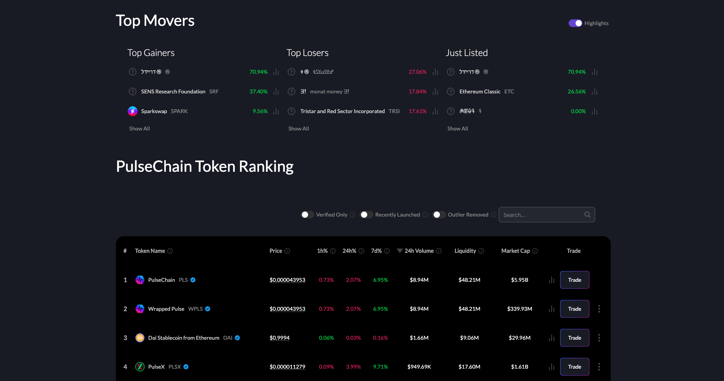Click the search magnifier icon
Viewport: 724px width, 381px height.
point(587,214)
